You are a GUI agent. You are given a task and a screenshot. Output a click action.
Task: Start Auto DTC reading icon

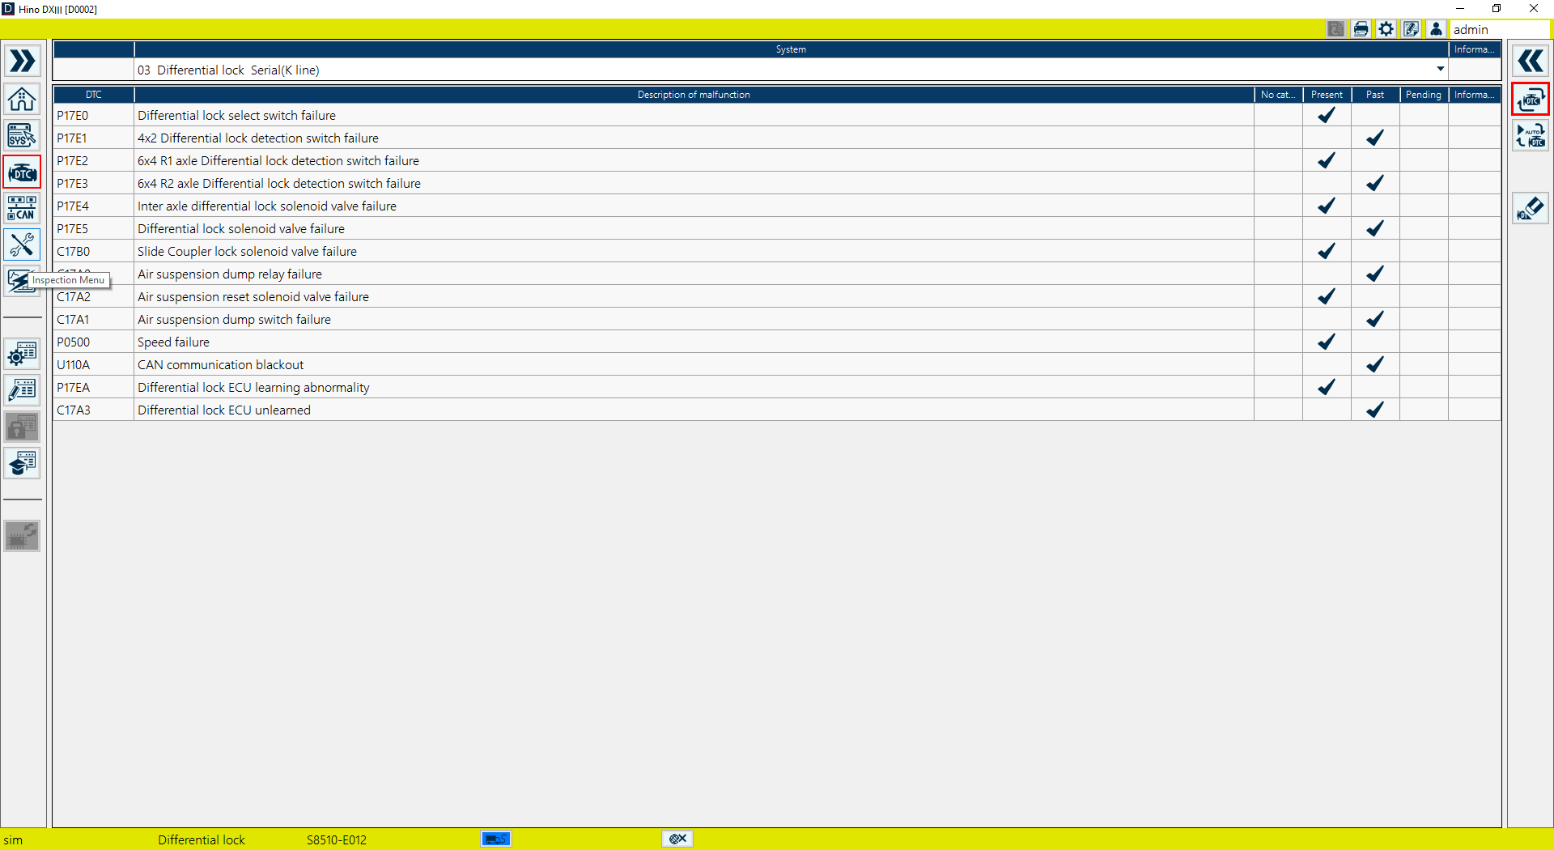[x=1530, y=136]
